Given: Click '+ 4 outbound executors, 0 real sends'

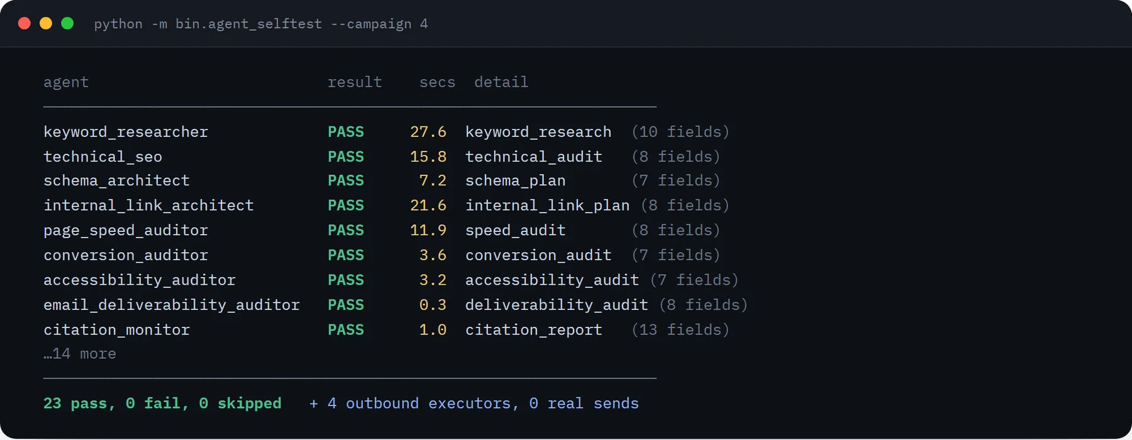Looking at the screenshot, I should 474,404.
